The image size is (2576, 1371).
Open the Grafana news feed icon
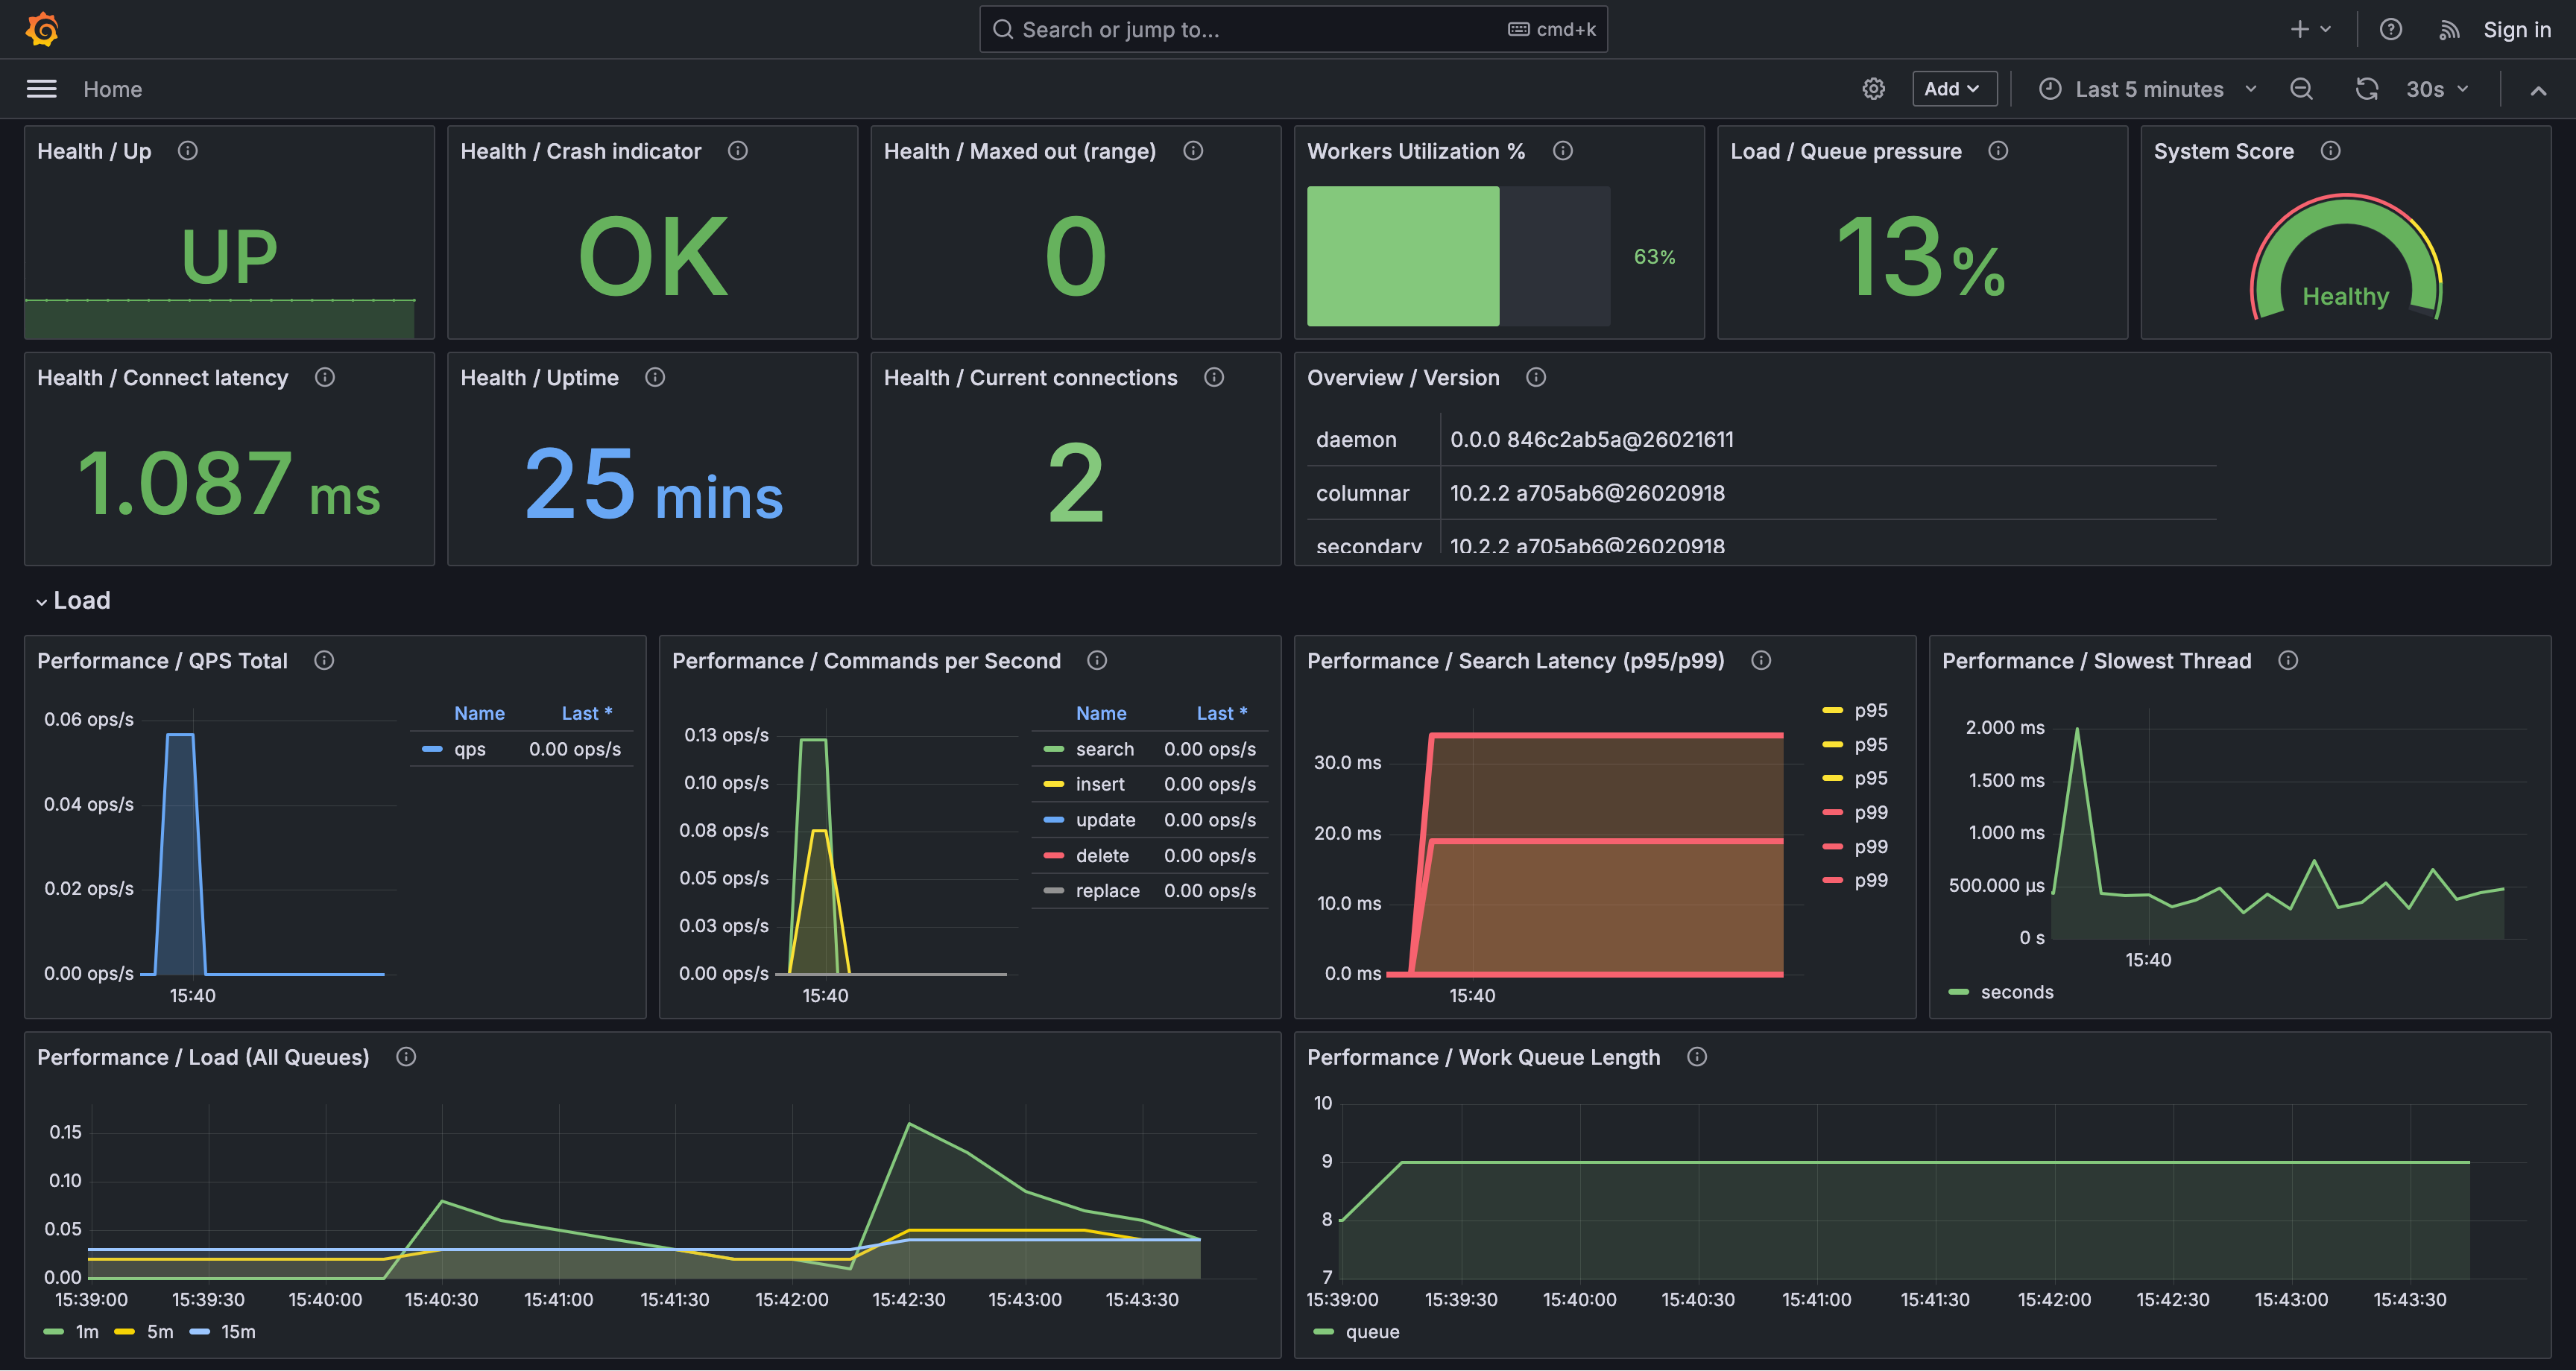(2450, 29)
